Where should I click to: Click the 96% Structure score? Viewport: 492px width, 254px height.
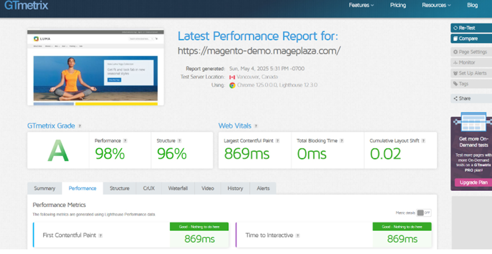(x=172, y=154)
